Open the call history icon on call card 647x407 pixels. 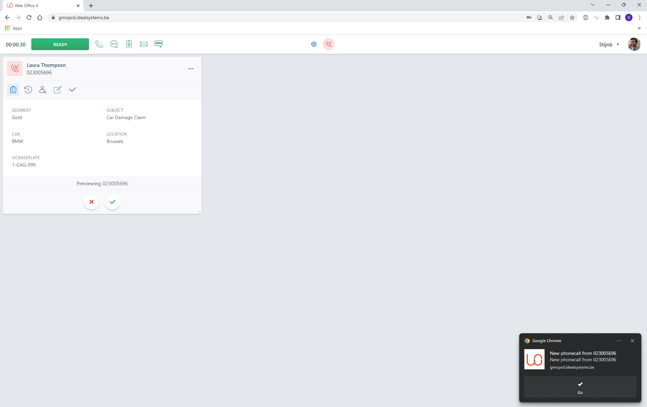[28, 89]
